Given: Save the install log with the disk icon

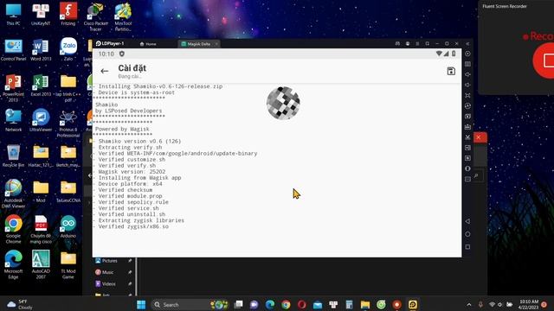Looking at the screenshot, I should click(x=451, y=71).
